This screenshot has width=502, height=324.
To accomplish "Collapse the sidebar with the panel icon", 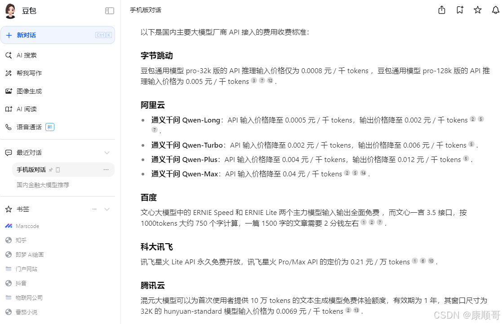I will (110, 11).
